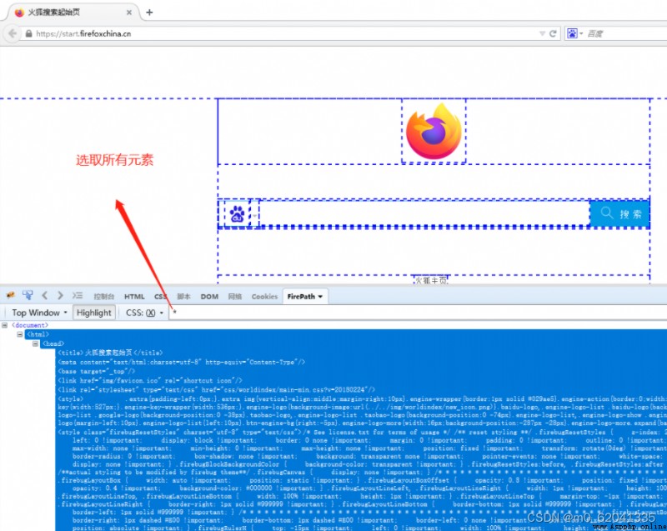Click the padlock icon in the address bar
This screenshot has width=667, height=531.
click(28, 33)
